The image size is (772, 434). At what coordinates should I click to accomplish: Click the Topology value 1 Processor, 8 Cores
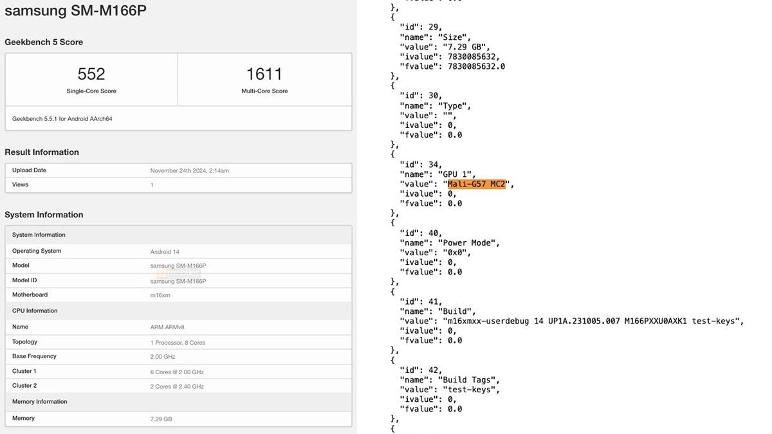(x=178, y=343)
